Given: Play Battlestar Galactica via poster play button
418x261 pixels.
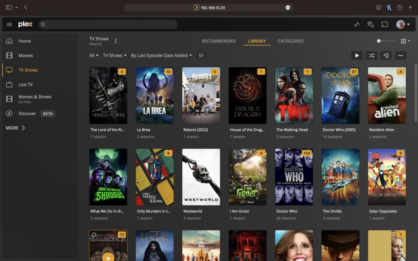Looking at the screenshot, I should point(108,258).
